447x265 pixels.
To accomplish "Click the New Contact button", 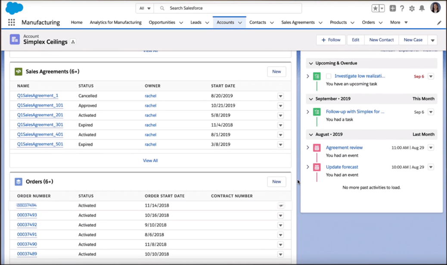I will pyautogui.click(x=382, y=40).
